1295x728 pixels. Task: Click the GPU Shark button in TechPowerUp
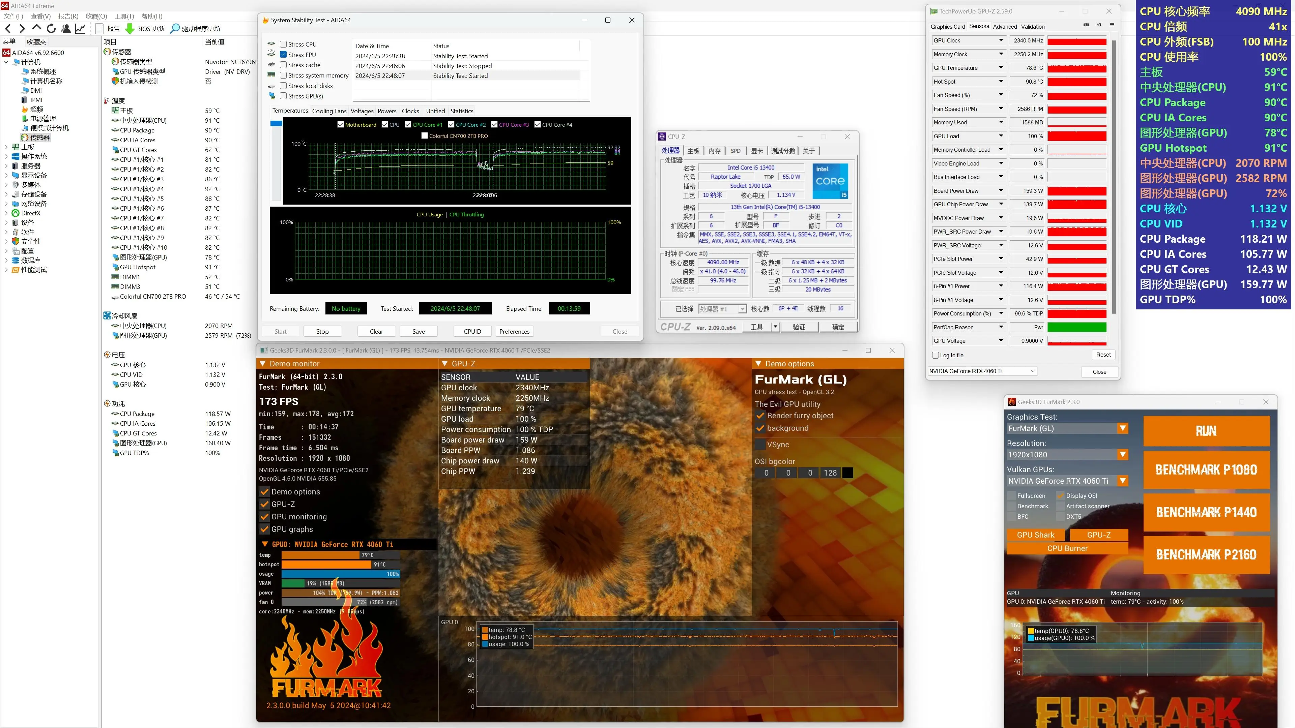(1034, 534)
